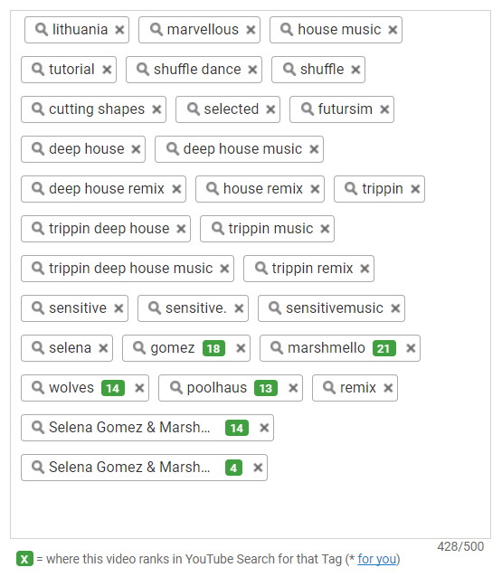Remove the 'lithuania' tag with its X icon
Image resolution: width=502 pixels, height=577 pixels.
pos(119,30)
